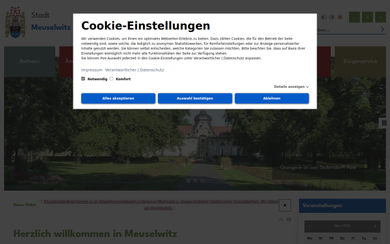Submit search with the arrow icon
This screenshot has width=390, height=244.
pos(383,29)
